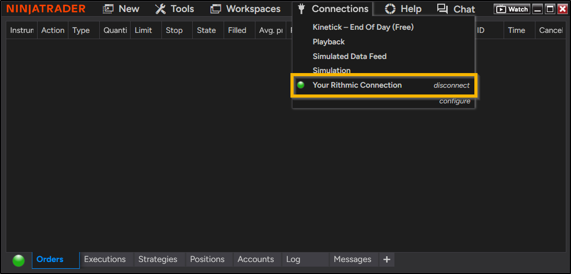
Task: Select the Simulation connection
Action: click(331, 70)
